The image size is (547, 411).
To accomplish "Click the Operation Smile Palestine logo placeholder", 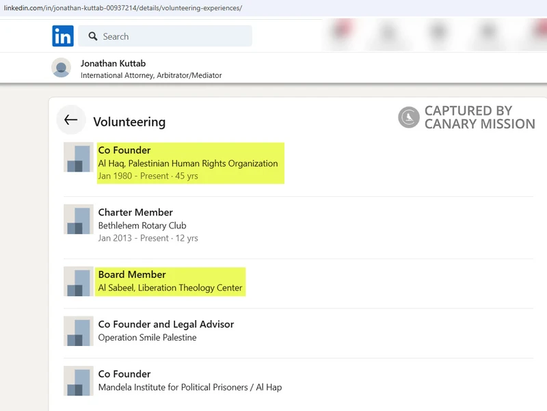I will [79, 331].
